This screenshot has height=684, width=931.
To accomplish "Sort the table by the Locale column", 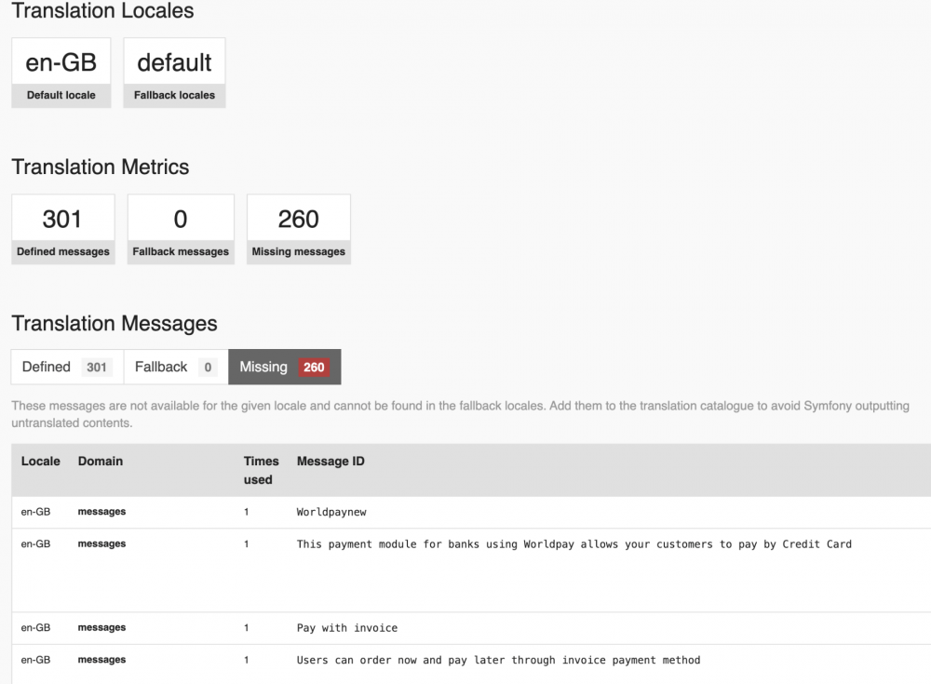I will coord(41,461).
